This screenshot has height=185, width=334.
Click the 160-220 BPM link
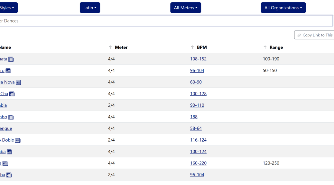(x=198, y=163)
